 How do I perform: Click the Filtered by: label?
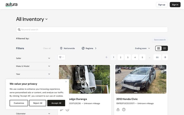(x=23, y=39)
